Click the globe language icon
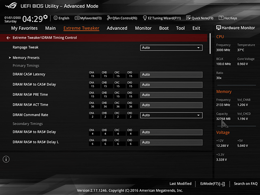 coord(55,18)
